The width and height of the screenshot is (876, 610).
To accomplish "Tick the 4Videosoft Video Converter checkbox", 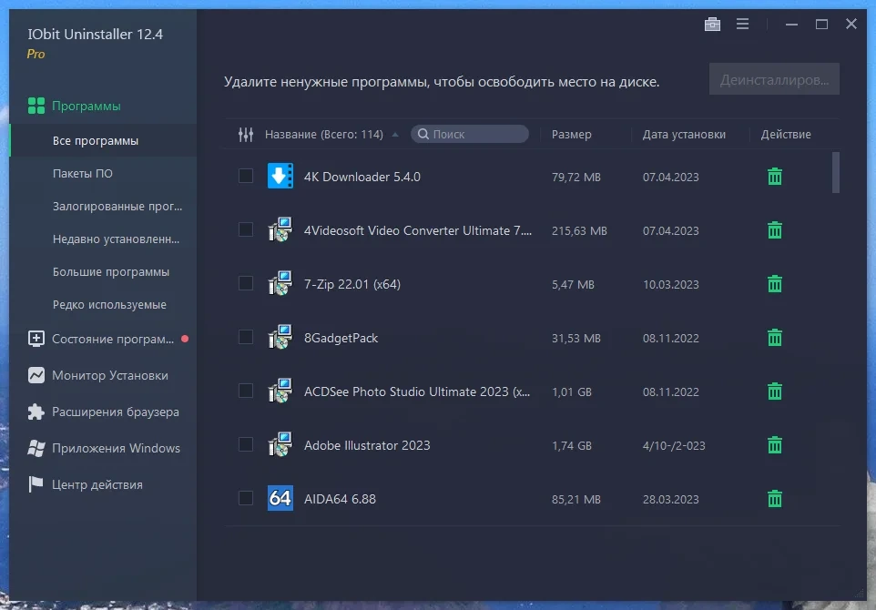I will (246, 229).
